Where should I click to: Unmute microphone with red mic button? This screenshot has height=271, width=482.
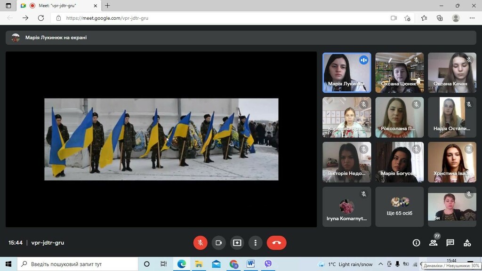click(x=200, y=243)
